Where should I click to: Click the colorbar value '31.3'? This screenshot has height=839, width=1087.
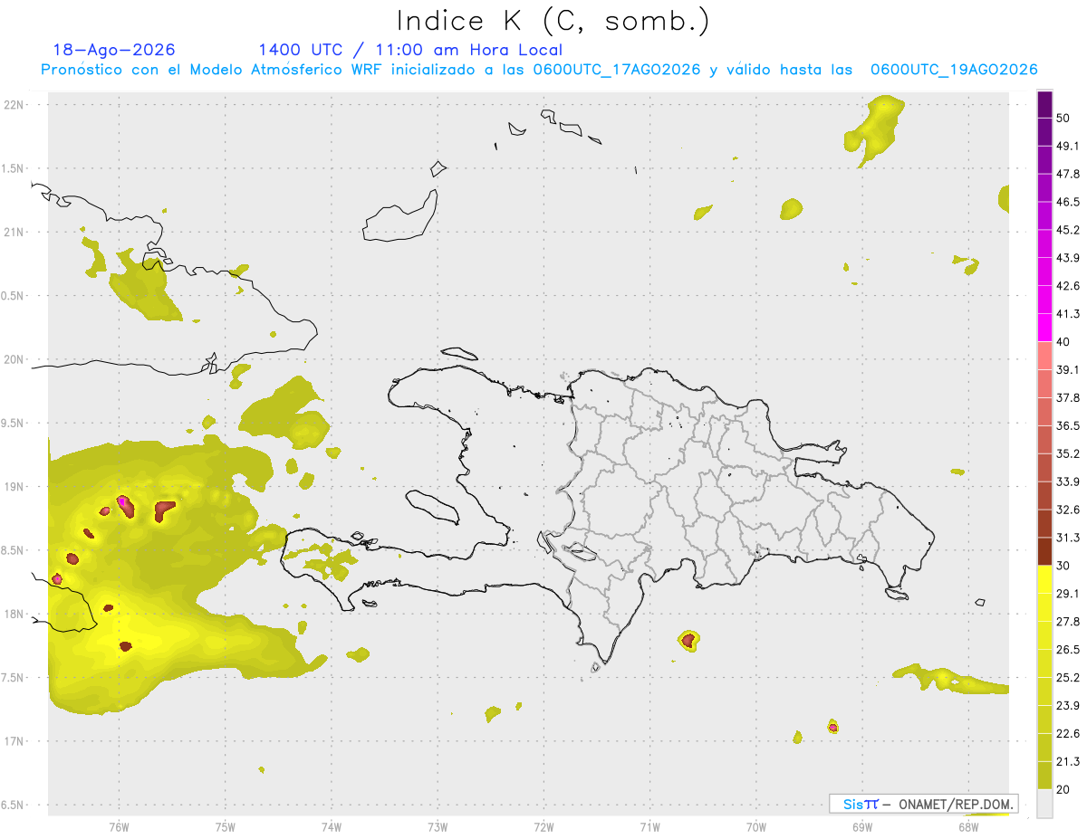click(1068, 538)
